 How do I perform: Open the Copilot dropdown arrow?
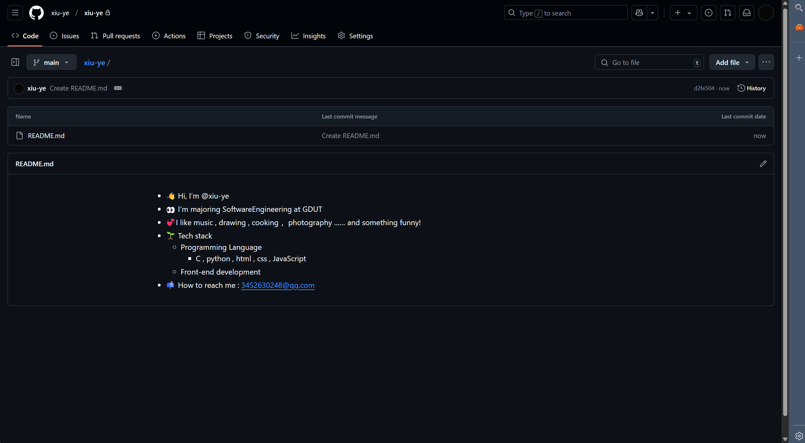click(652, 13)
